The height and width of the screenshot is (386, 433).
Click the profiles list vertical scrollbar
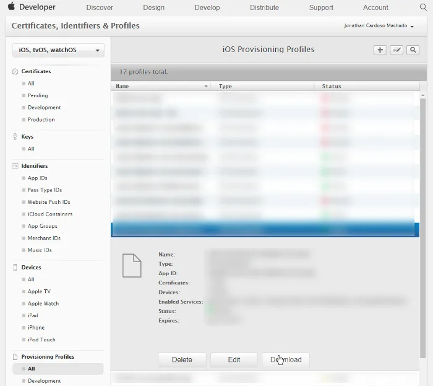coord(422,227)
